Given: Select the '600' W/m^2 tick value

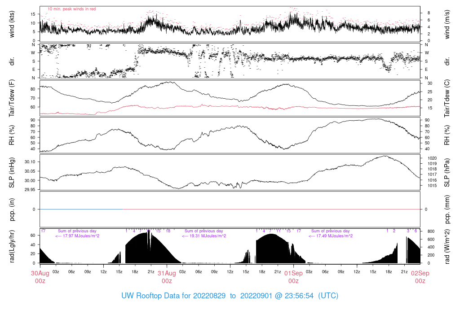Looking at the screenshot, I should [431, 239].
